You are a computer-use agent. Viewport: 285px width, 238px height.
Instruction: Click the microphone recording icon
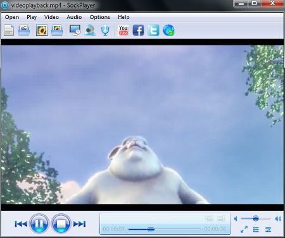[105, 30]
